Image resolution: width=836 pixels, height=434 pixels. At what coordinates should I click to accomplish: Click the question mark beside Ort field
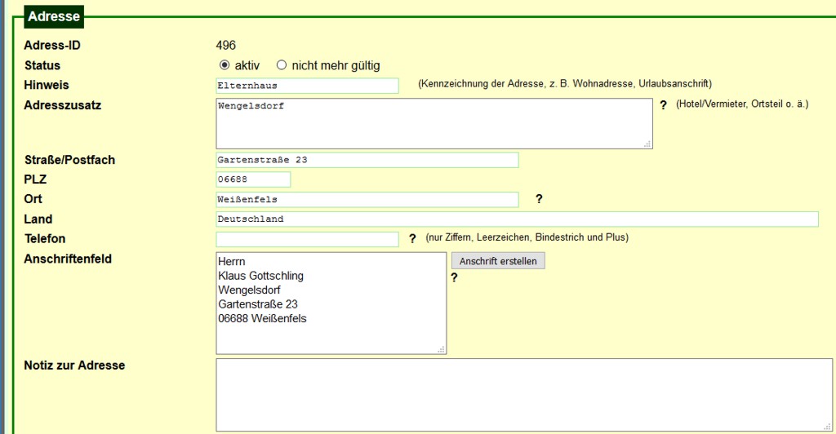coord(539,198)
